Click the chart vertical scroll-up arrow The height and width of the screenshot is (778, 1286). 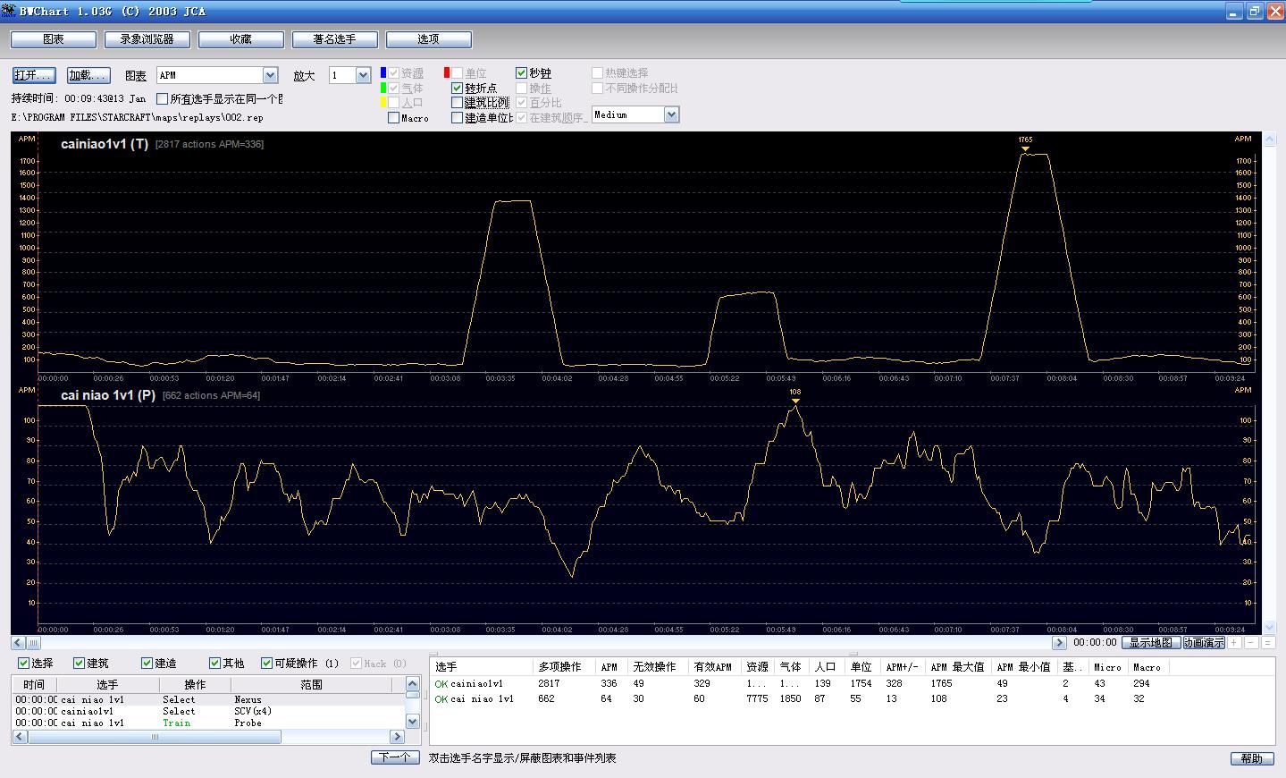[x=1268, y=140]
